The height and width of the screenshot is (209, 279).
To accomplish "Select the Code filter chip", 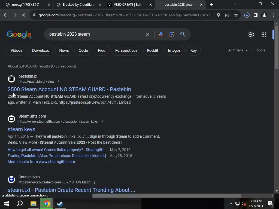I will 83,50.
